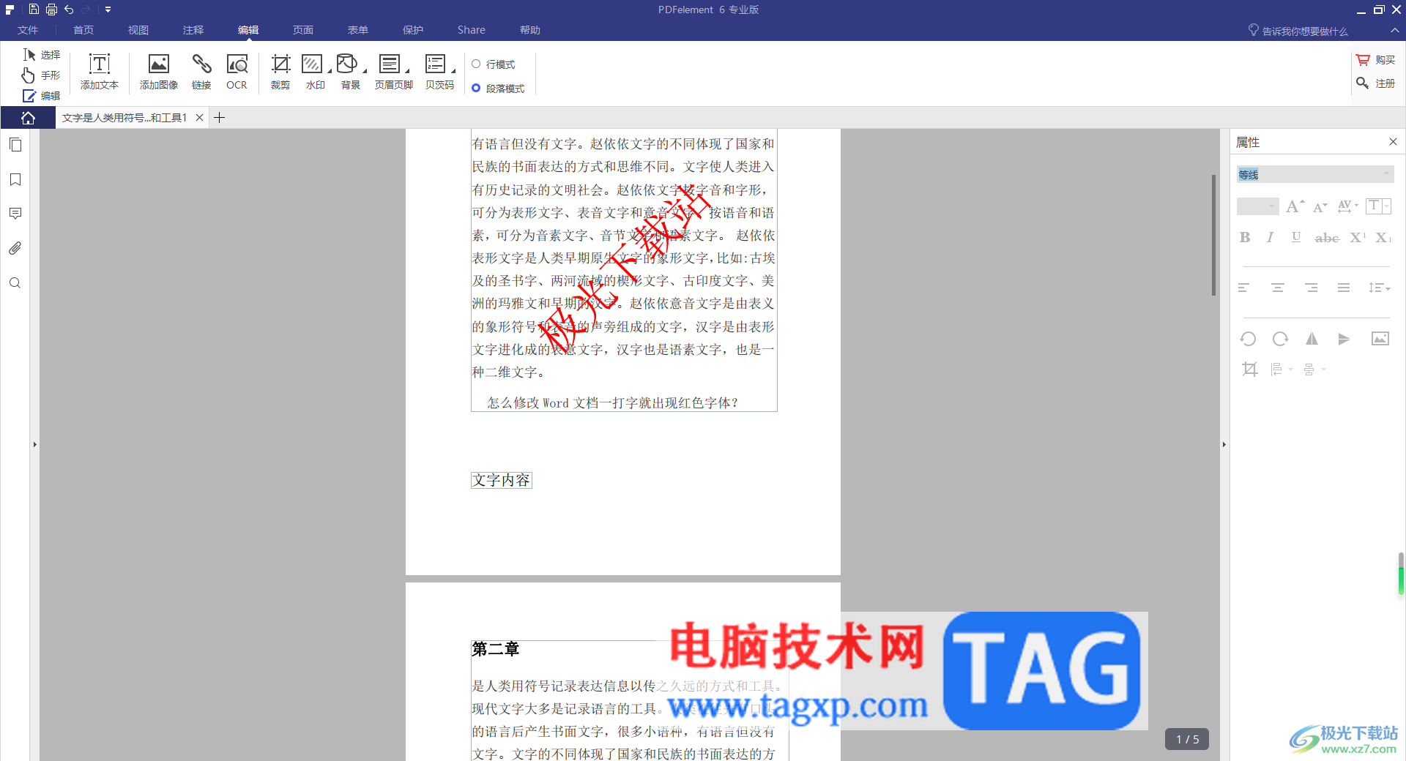
Task: Run the OCR tool
Action: pos(237,72)
